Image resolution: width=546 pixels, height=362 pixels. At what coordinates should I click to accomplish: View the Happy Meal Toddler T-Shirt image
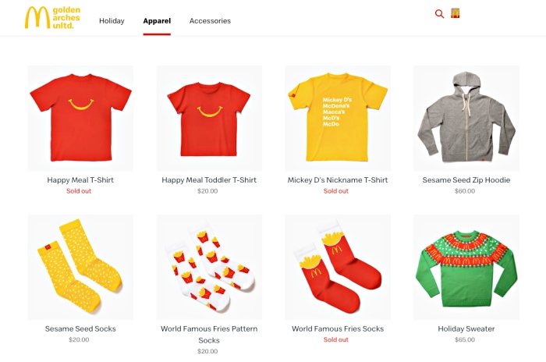[x=209, y=119]
